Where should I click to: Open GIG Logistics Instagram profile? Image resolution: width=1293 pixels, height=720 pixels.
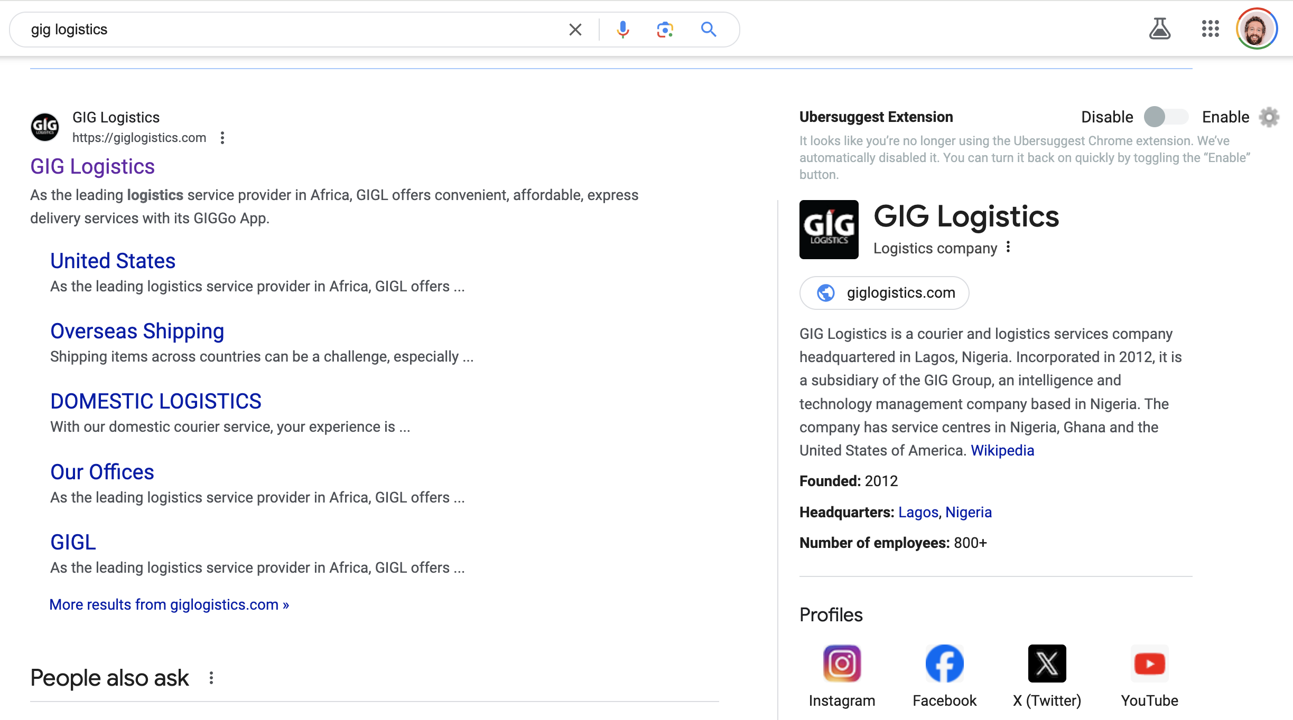pos(842,664)
